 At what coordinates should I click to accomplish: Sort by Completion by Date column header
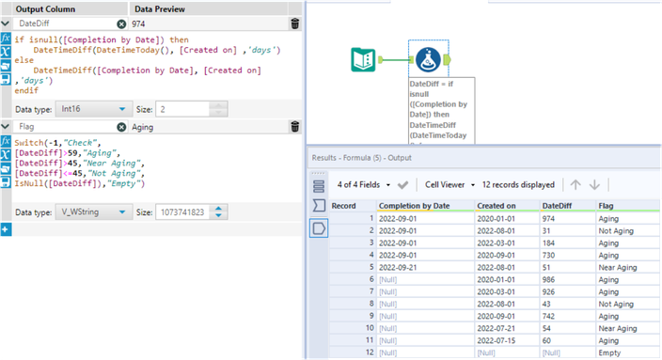coord(425,206)
